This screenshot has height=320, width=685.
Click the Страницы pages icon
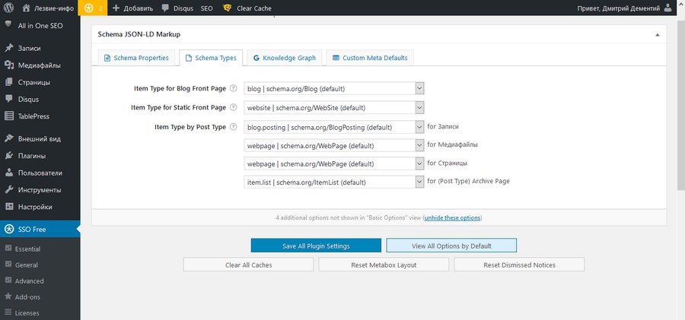click(8, 82)
